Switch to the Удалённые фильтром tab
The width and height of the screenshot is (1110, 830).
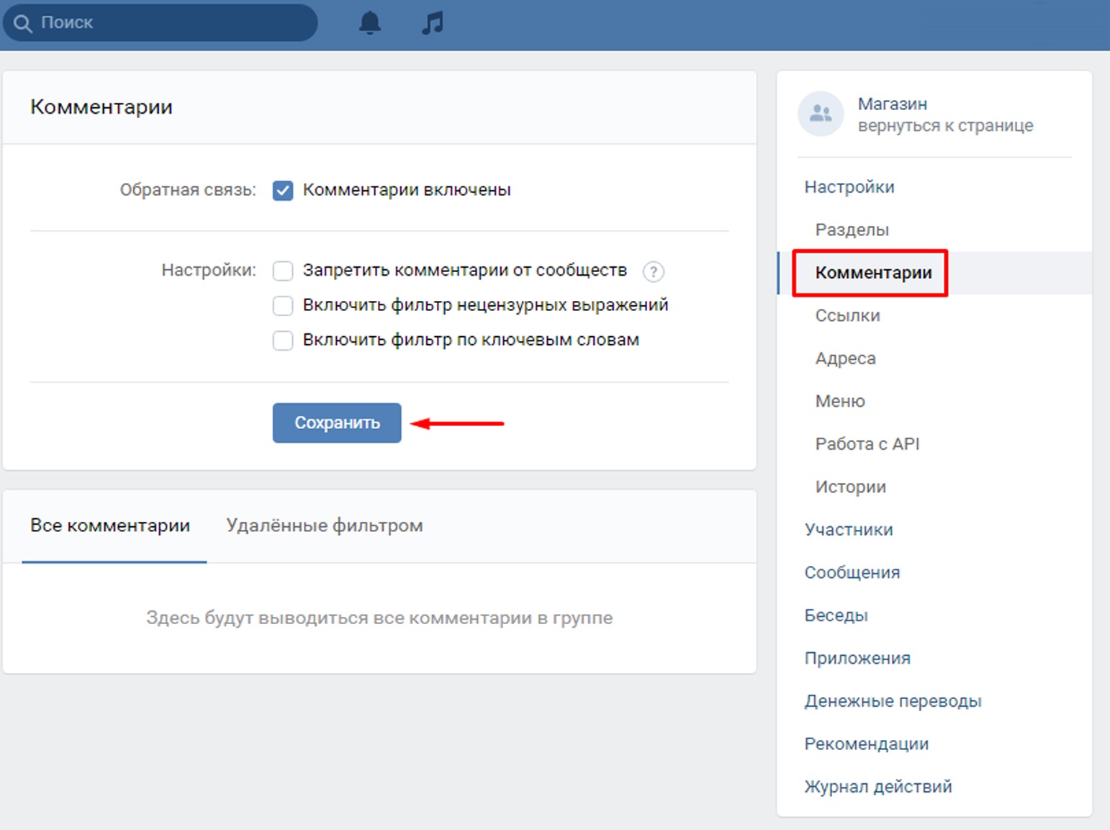[324, 525]
